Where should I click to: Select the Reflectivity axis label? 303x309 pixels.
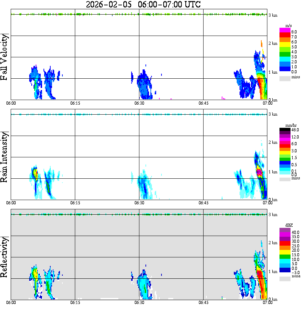[x=4, y=257]
